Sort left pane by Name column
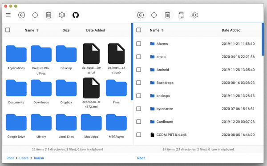This screenshot has height=166, width=267. [x=32, y=30]
